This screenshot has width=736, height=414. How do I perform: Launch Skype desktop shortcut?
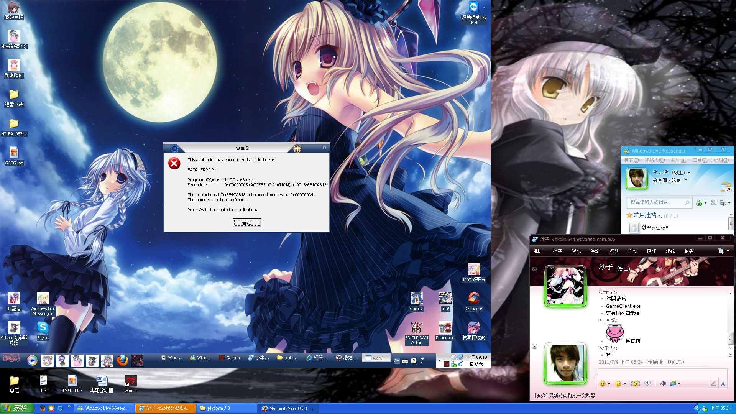coord(43,331)
